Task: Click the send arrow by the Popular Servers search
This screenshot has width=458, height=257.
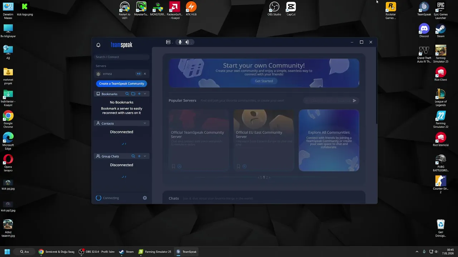Action: 355,101
